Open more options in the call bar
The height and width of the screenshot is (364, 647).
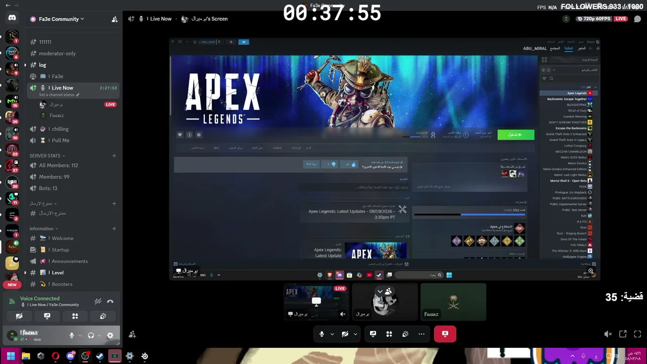pyautogui.click(x=422, y=334)
